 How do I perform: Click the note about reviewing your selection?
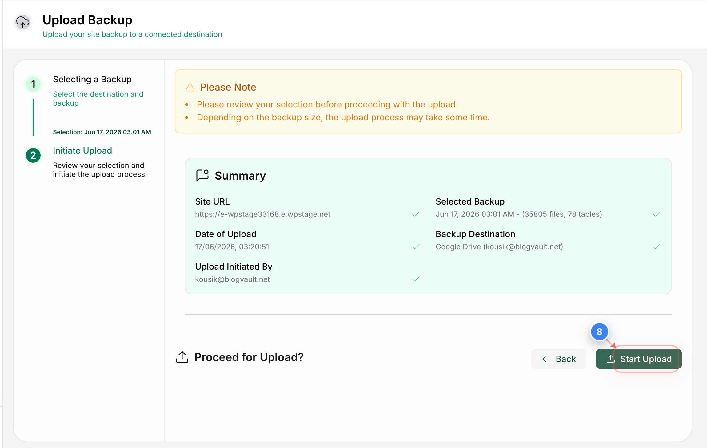pyautogui.click(x=327, y=104)
